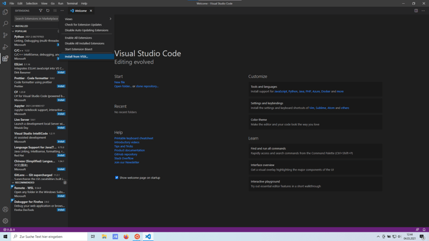The image size is (429, 241).
Task: Open the Extensions view icon
Action: (x=5, y=59)
